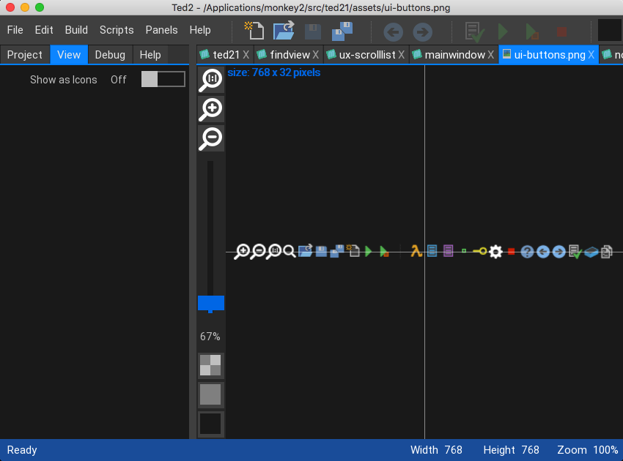Close the findview tab
This screenshot has height=461, width=623.
(x=316, y=55)
